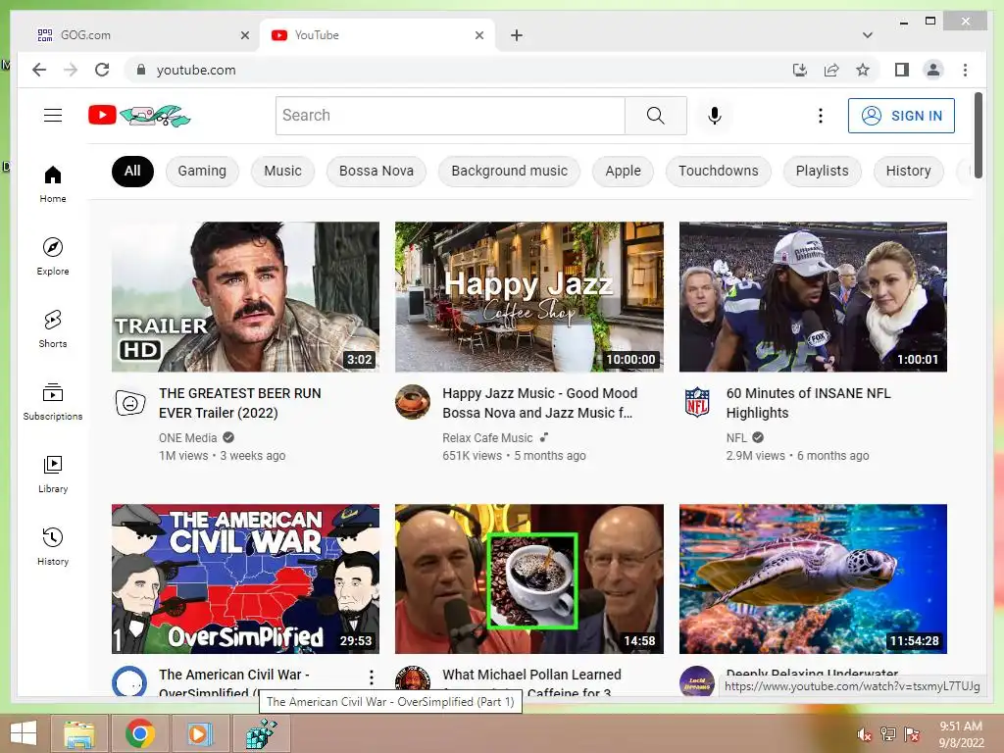Image resolution: width=1004 pixels, height=753 pixels.
Task: Click muted volume icon in system tray
Action: click(x=864, y=734)
